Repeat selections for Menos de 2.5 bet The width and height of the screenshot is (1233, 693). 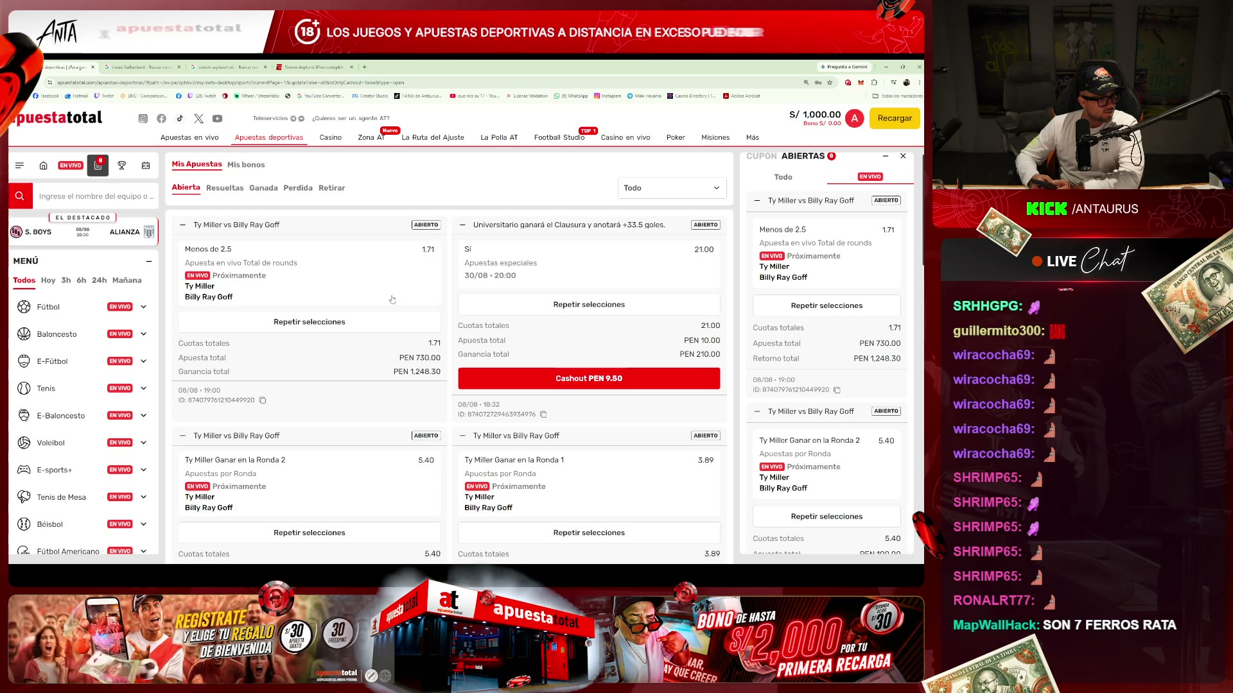coord(310,322)
